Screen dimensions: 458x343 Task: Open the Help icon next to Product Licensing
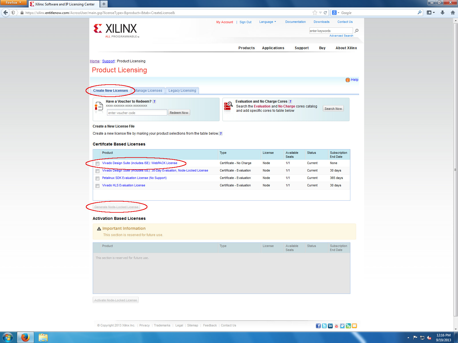tap(348, 80)
